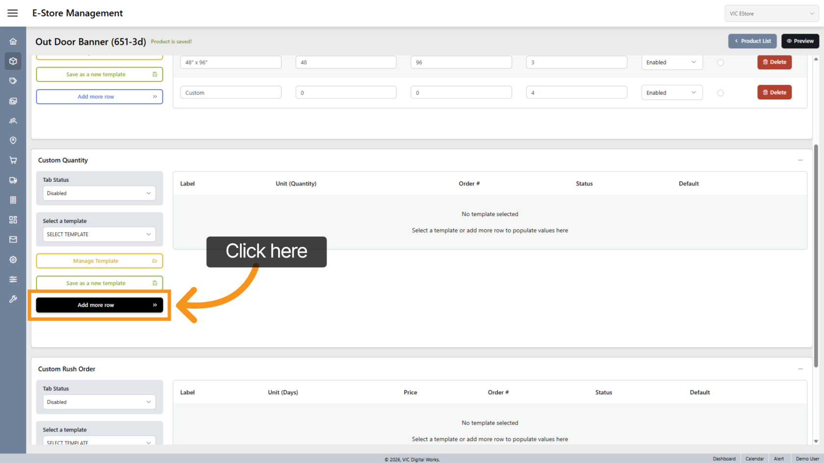Open Calendar in the footer bar

coord(754,459)
